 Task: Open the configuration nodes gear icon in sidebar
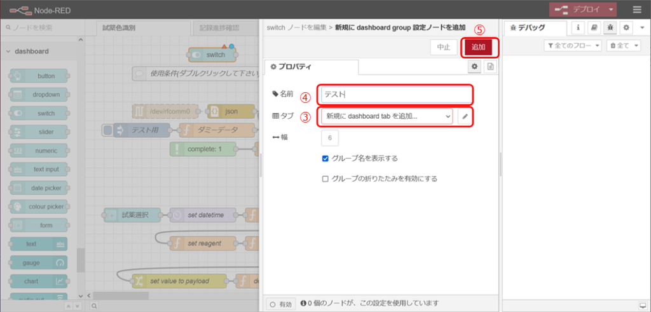pos(626,28)
